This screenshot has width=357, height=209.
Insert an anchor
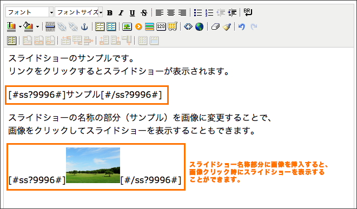point(84,27)
